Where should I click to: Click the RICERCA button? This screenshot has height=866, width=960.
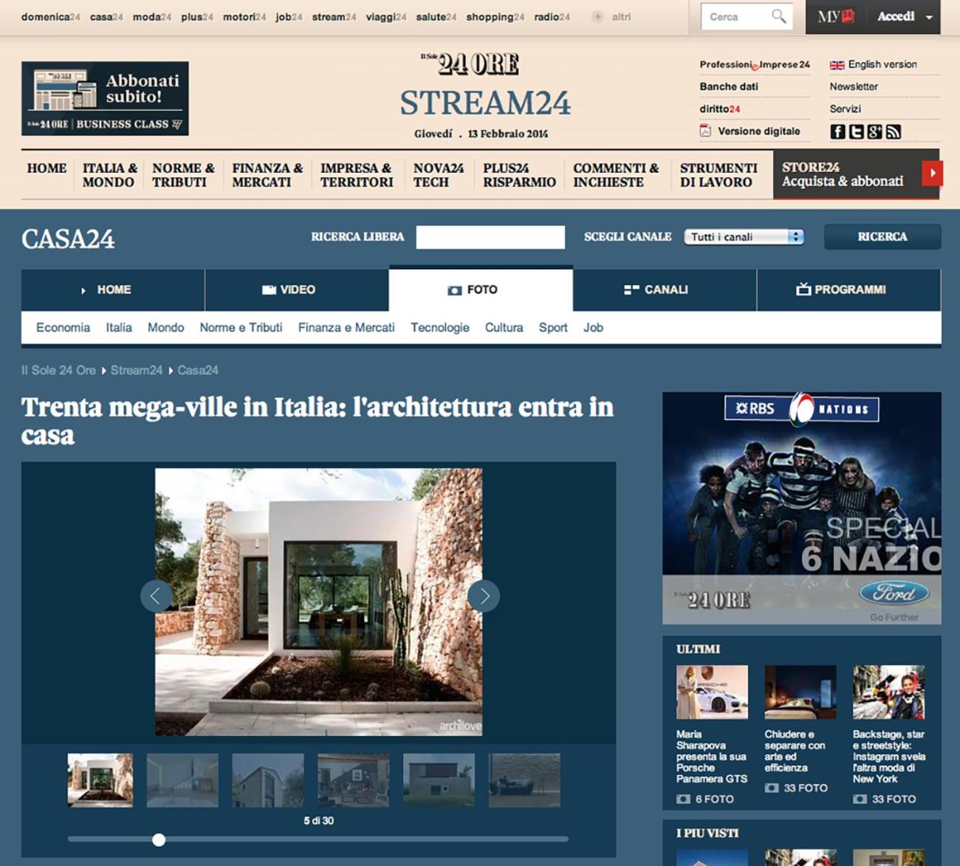tap(882, 237)
